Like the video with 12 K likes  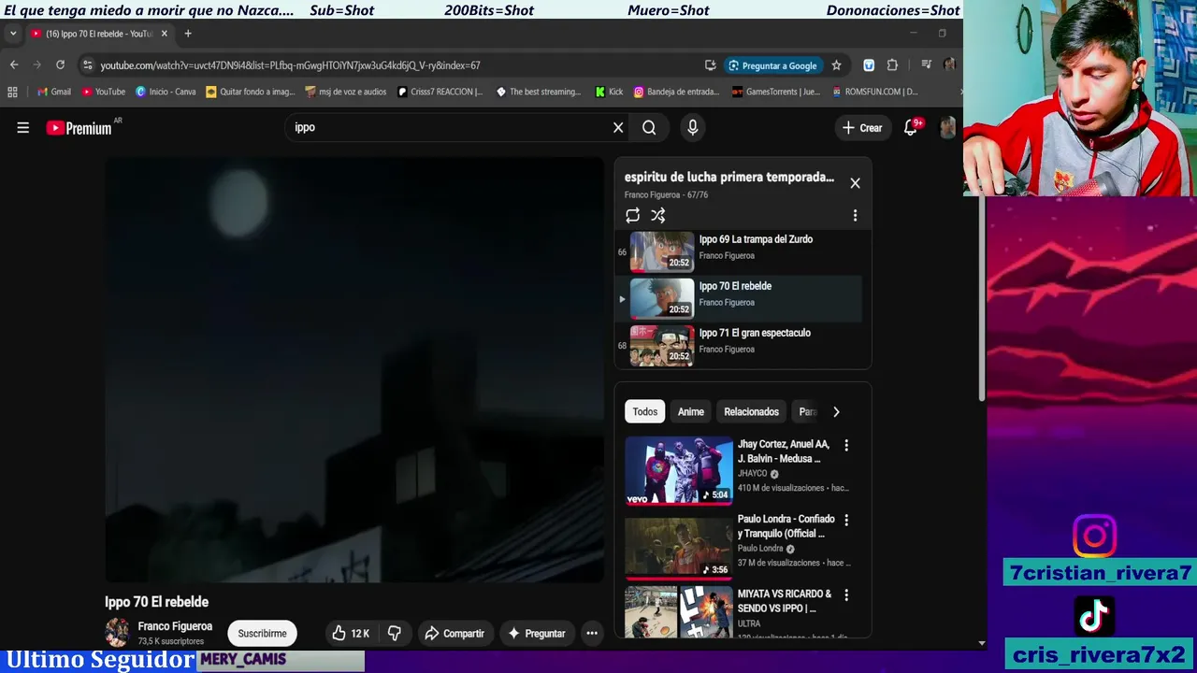coord(351,634)
